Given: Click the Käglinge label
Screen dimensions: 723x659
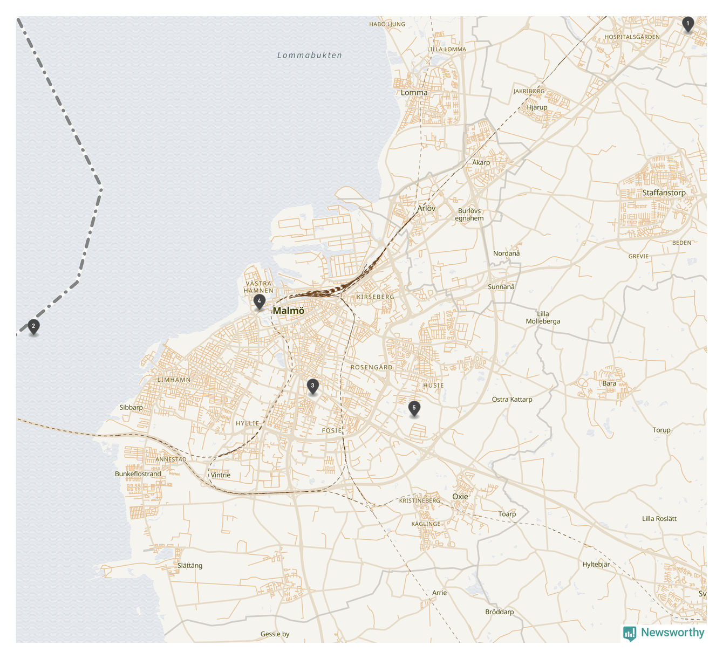Looking at the screenshot, I should tap(426, 524).
